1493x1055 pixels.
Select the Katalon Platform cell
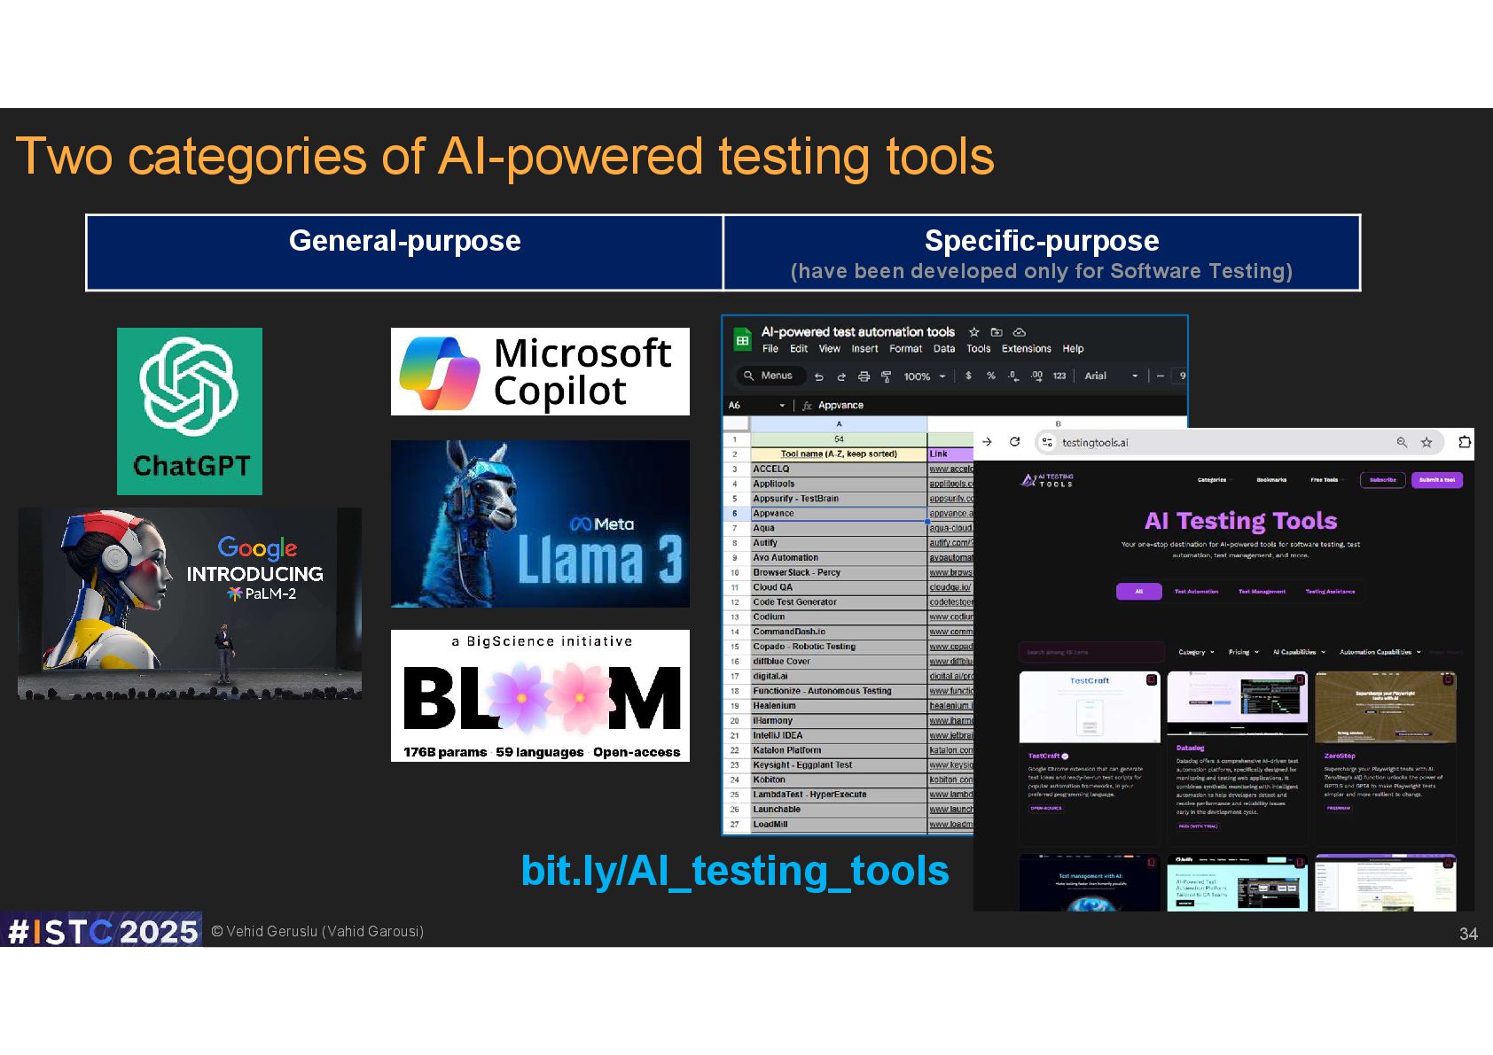839,750
